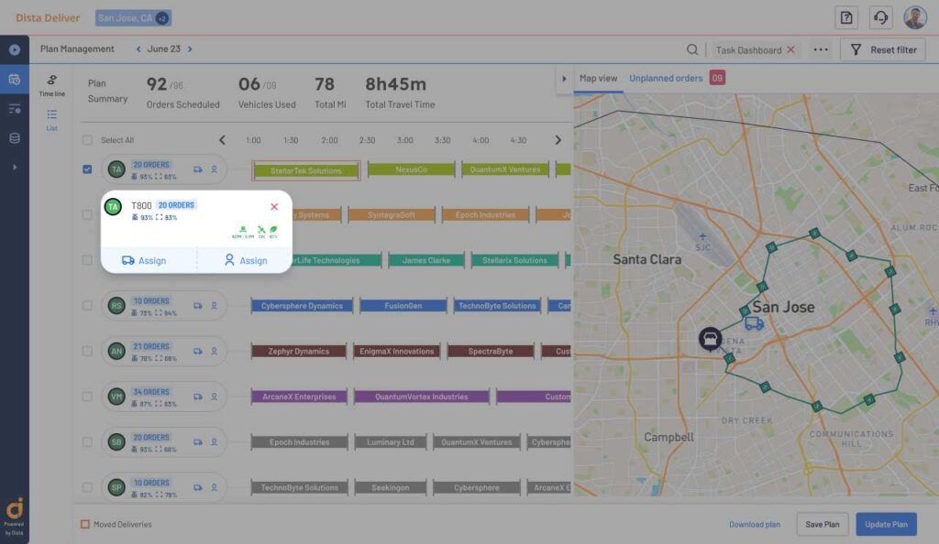Click the James Clarke timeline block
Image resolution: width=939 pixels, height=544 pixels.
(426, 261)
